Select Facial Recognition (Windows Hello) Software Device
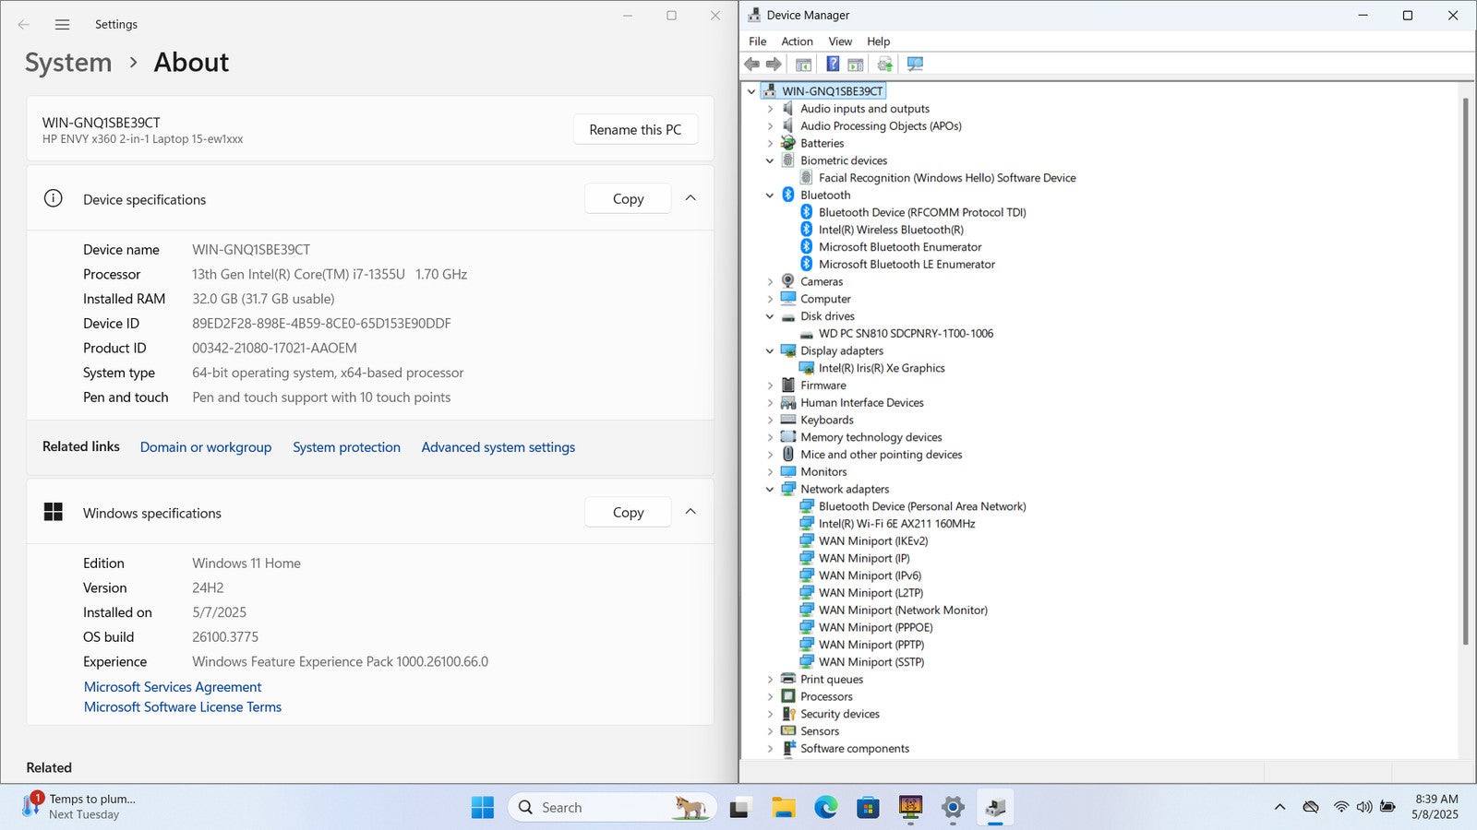The height and width of the screenshot is (830, 1477). coord(947,178)
